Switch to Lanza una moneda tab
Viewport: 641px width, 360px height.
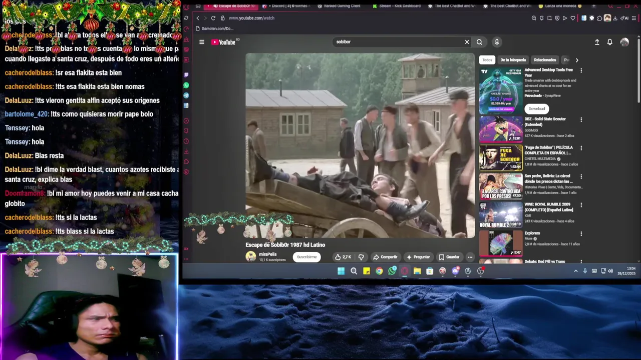tap(559, 6)
